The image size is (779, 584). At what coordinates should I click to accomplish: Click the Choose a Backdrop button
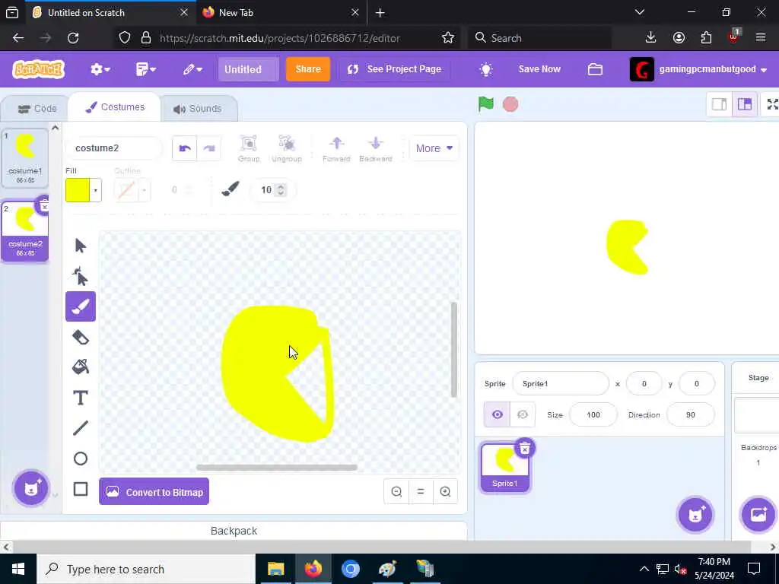(758, 515)
